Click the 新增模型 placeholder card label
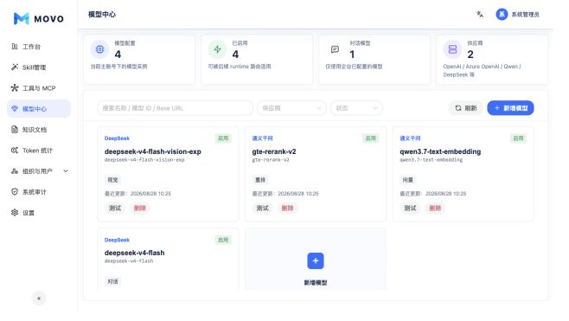This screenshot has width=569, height=321. (x=316, y=283)
